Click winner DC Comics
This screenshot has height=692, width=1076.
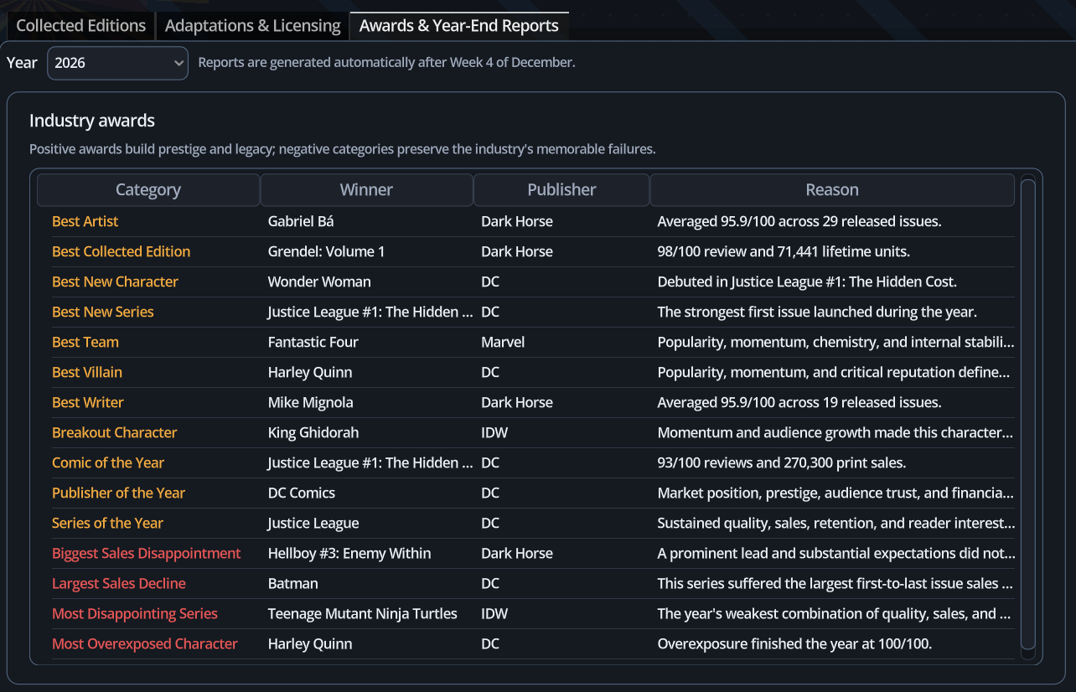[302, 493]
